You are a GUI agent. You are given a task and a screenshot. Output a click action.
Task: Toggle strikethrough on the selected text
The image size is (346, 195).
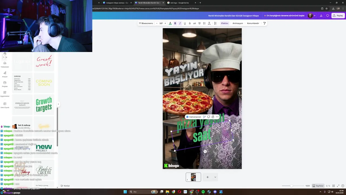point(190,23)
